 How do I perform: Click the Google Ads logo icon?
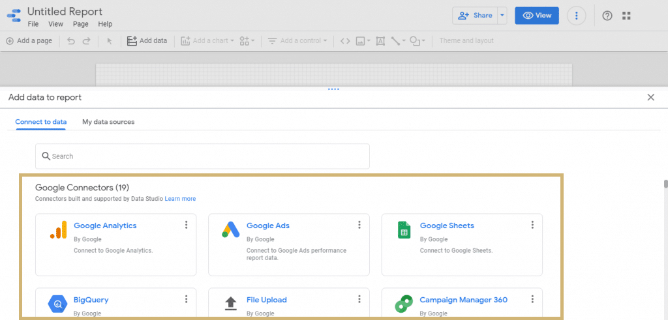[231, 230]
